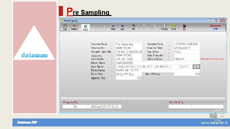Click the Save toolbar icon
This screenshot has width=230, height=129.
coord(144,27)
